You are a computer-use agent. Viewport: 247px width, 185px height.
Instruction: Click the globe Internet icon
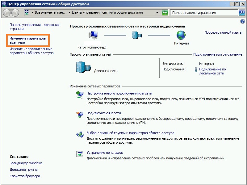pos(182,35)
